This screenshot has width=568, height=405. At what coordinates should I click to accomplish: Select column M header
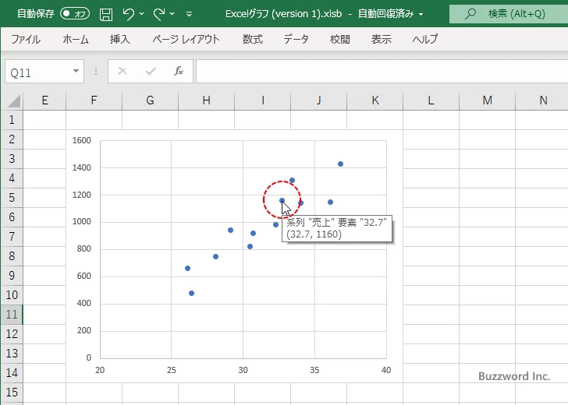[487, 100]
